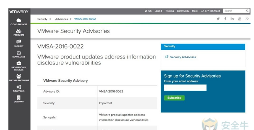Share via the Twitter icon
The height and width of the screenshot is (130, 254).
[x=218, y=19]
